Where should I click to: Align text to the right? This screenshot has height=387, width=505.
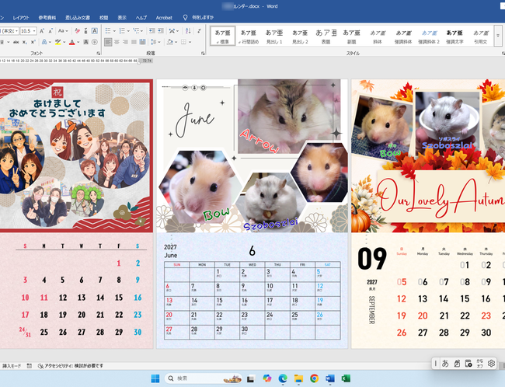(125, 42)
